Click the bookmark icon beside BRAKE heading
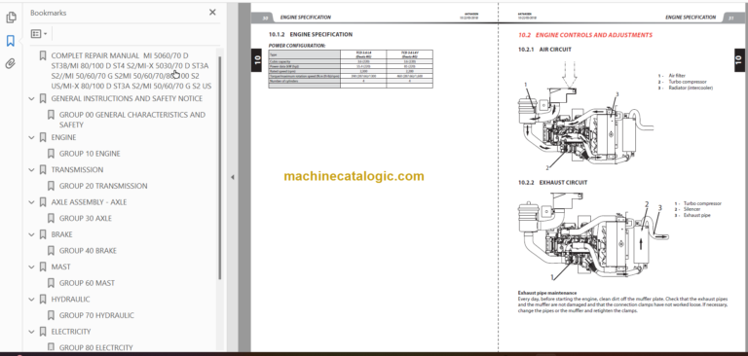748x356 pixels. point(43,235)
